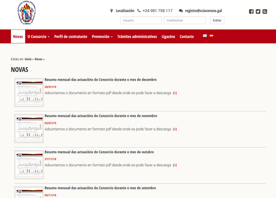
Task: Click the registro@cciacoruna.gal email link
Action: click(204, 11)
